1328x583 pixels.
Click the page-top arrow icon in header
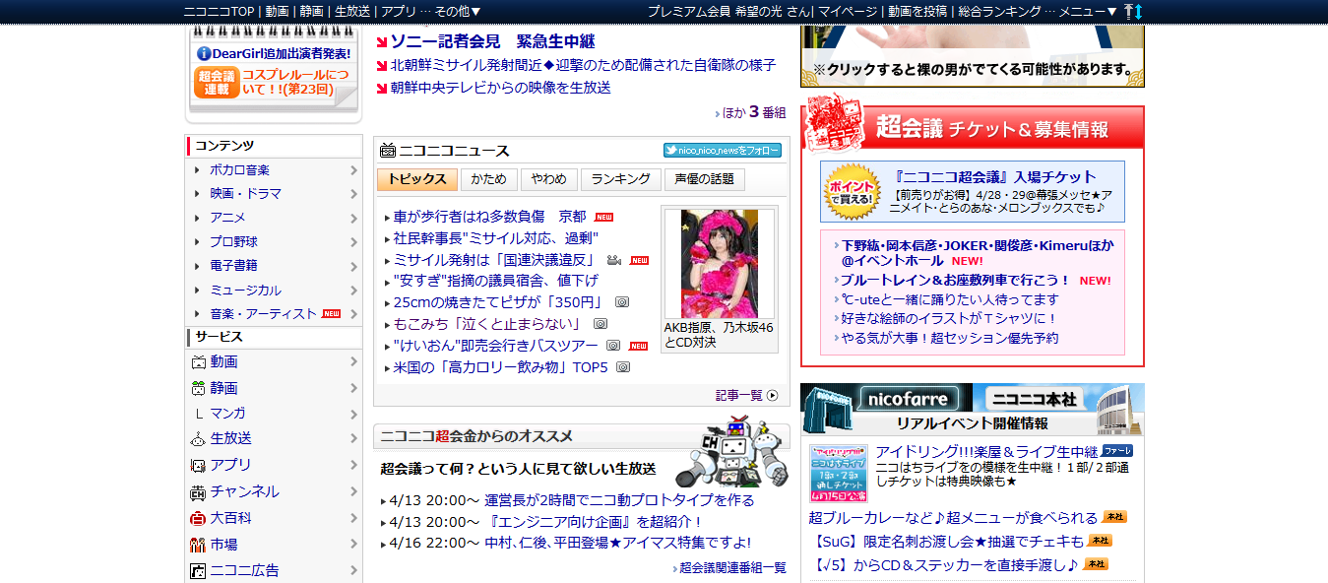[1129, 11]
